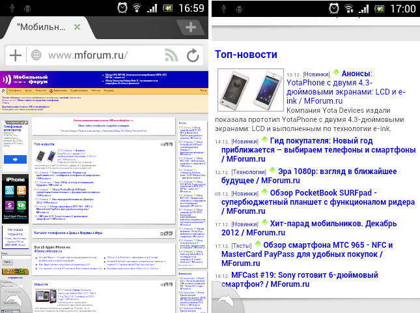
Task: Click the Телефонный регистратор ad title
Action: [x=12, y=128]
